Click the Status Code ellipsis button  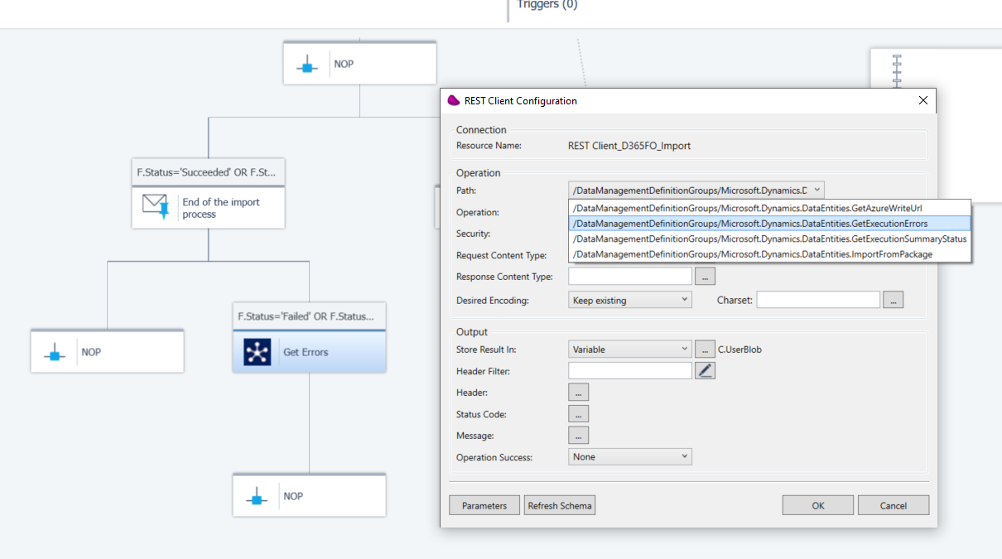579,413
